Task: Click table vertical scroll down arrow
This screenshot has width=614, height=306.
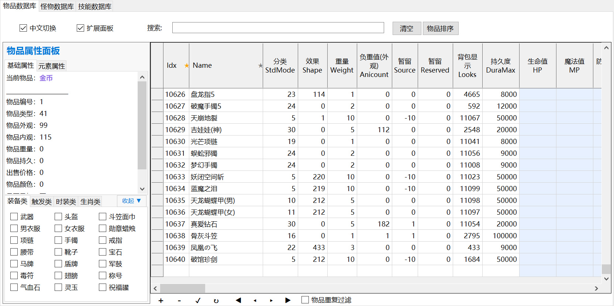Action: [606, 279]
